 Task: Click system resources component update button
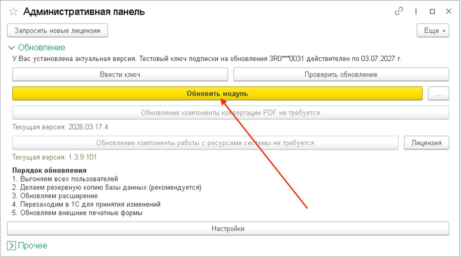205,143
